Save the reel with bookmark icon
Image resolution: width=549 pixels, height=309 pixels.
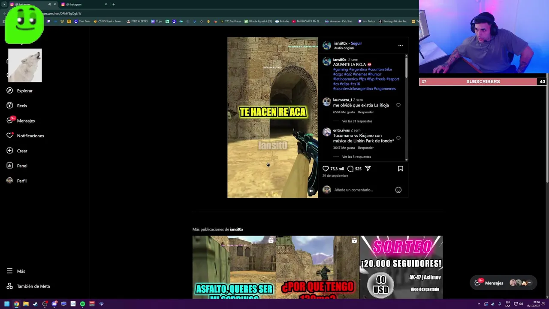[x=400, y=169]
